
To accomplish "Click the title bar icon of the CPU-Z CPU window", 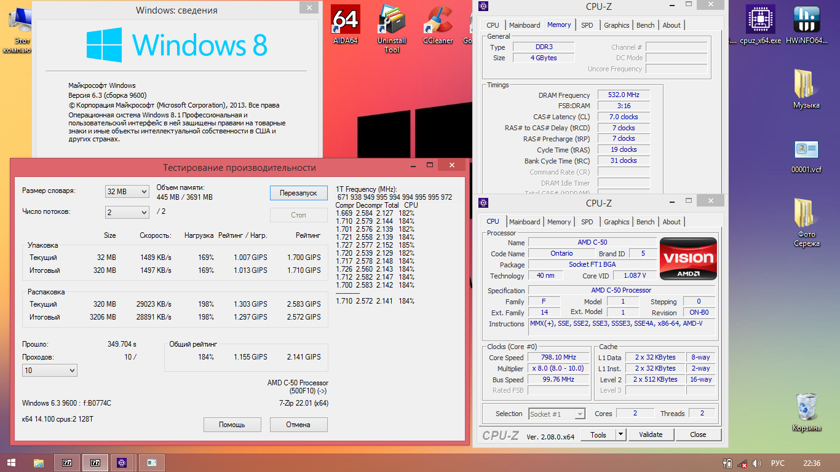I will [x=483, y=203].
